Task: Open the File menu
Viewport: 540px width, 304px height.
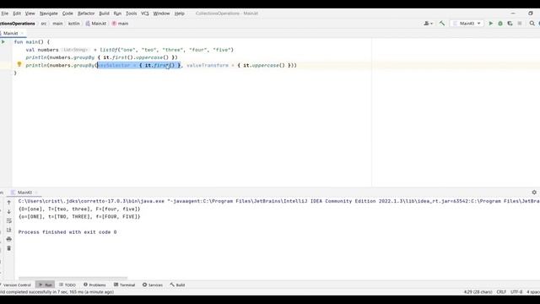Action: click(x=4, y=14)
